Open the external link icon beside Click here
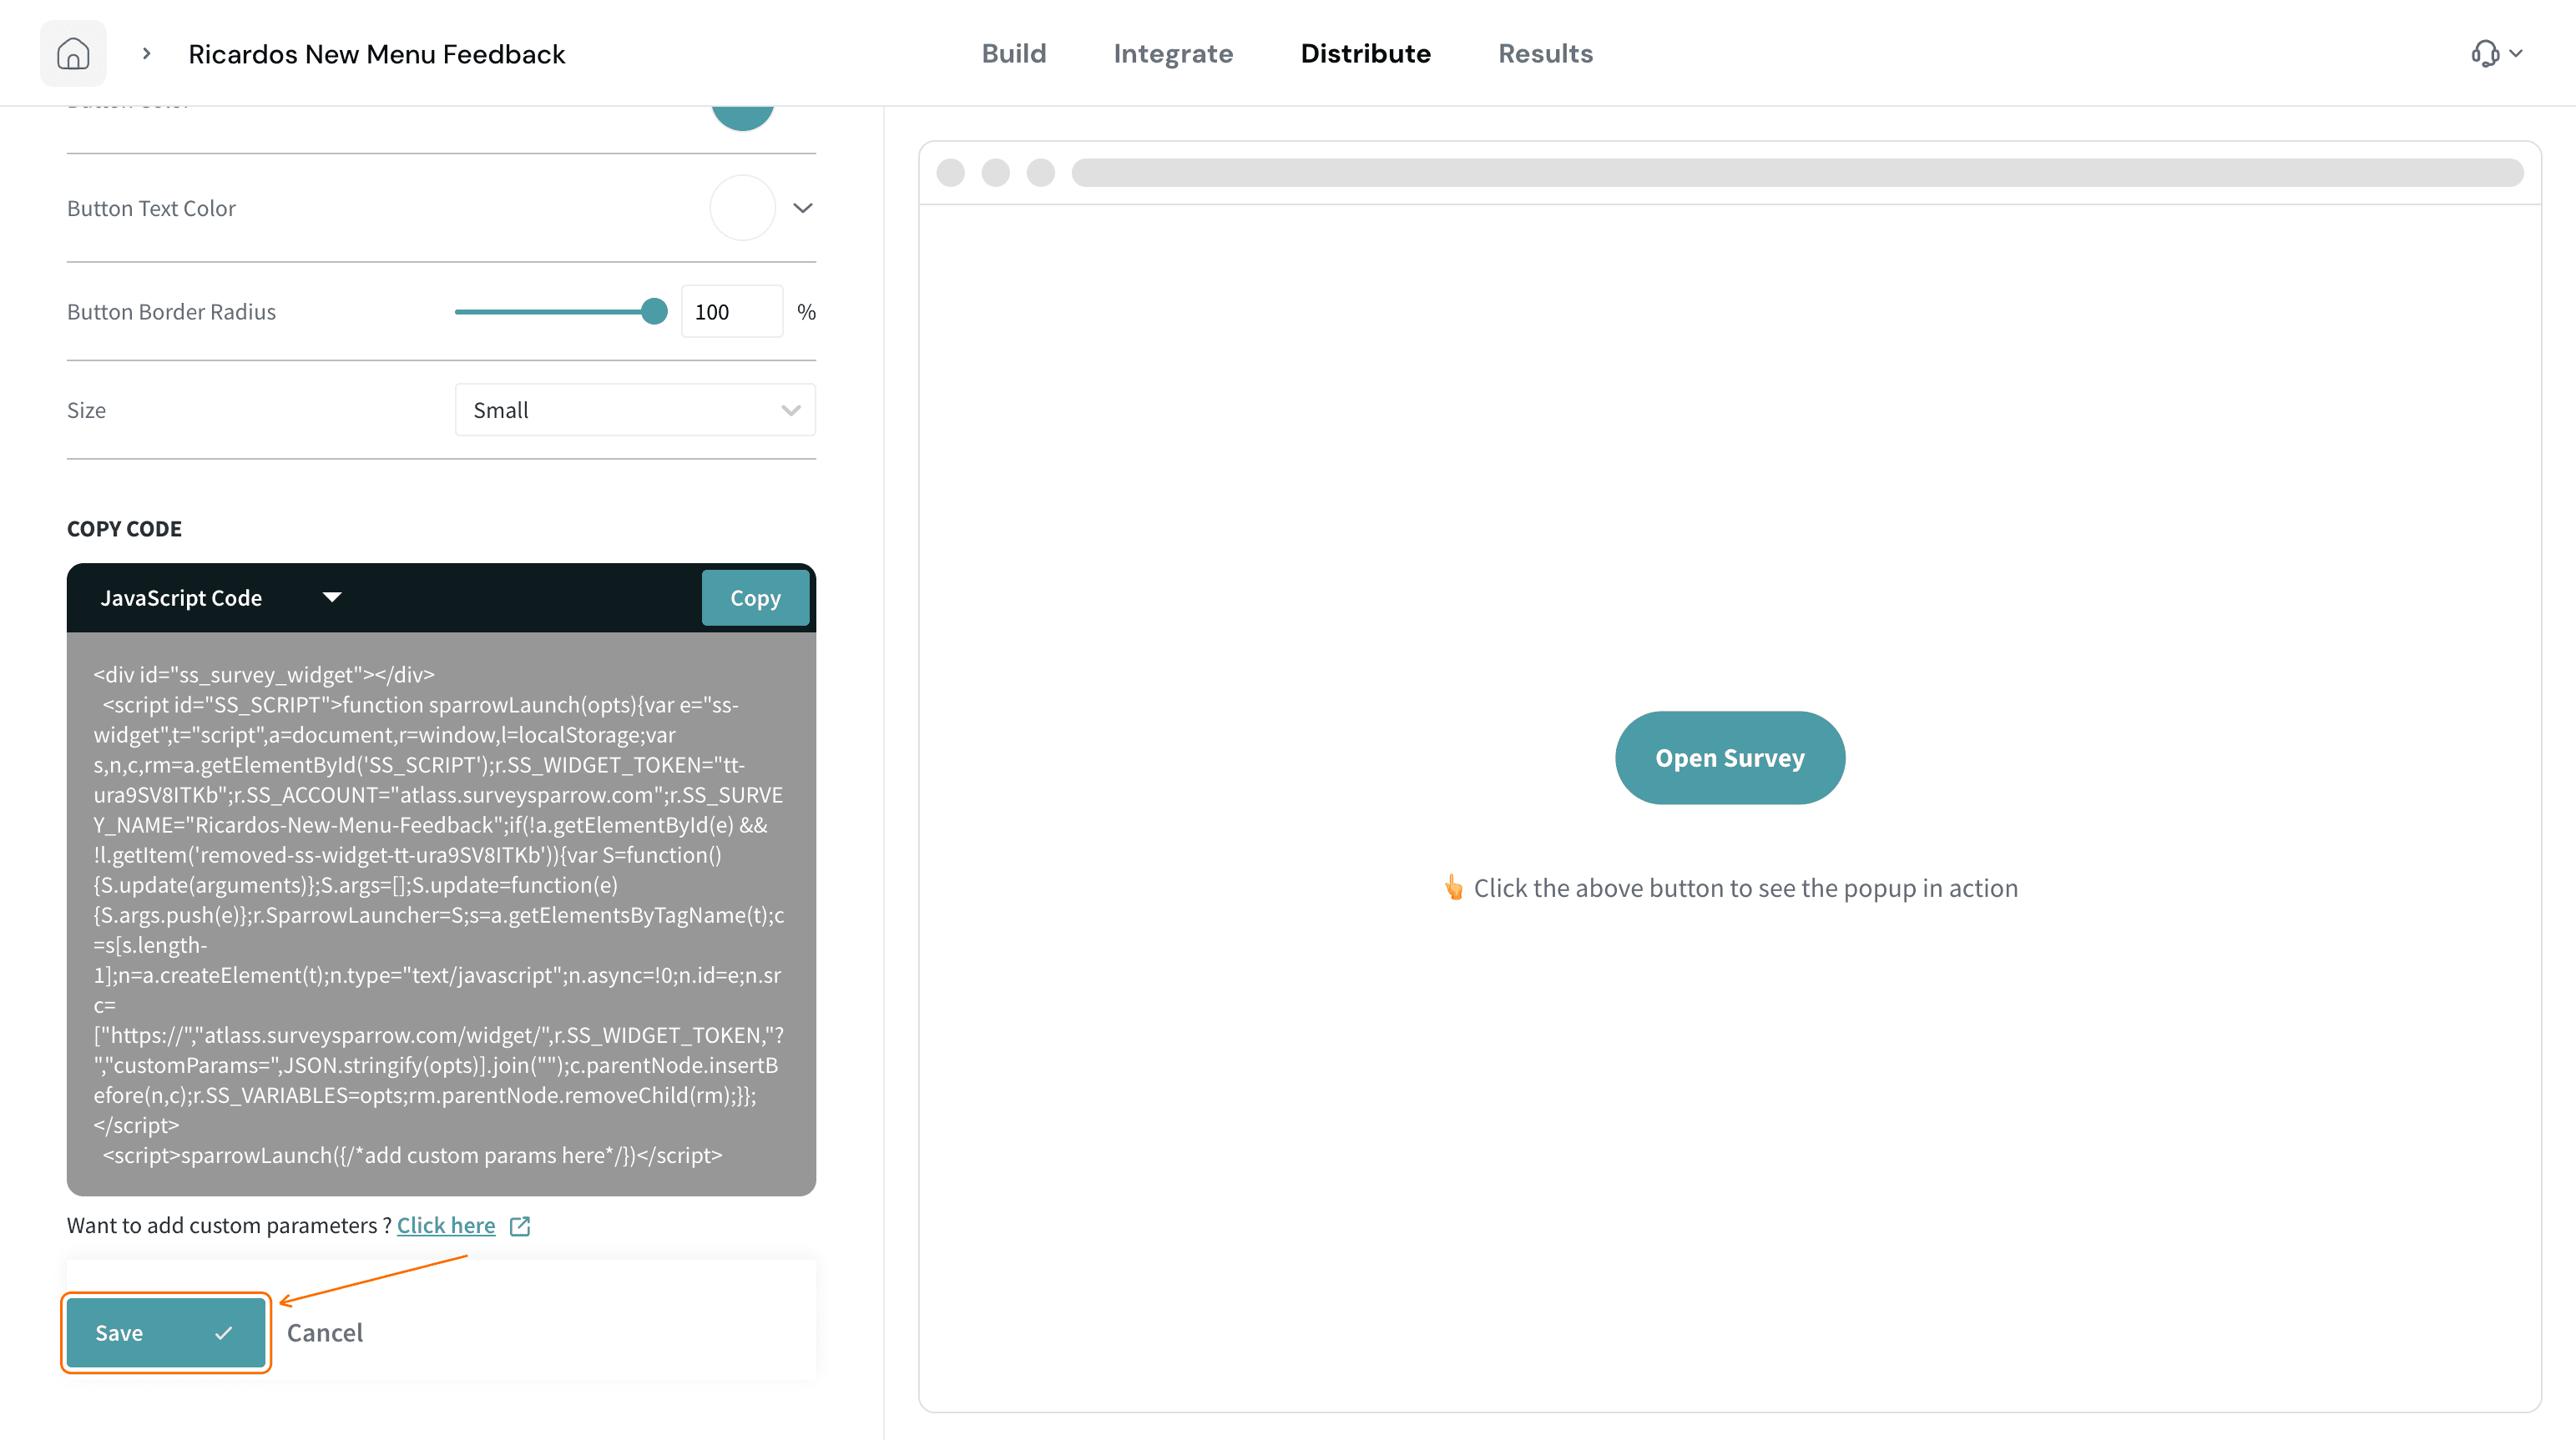Viewport: 2576px width, 1440px height. 520,1226
